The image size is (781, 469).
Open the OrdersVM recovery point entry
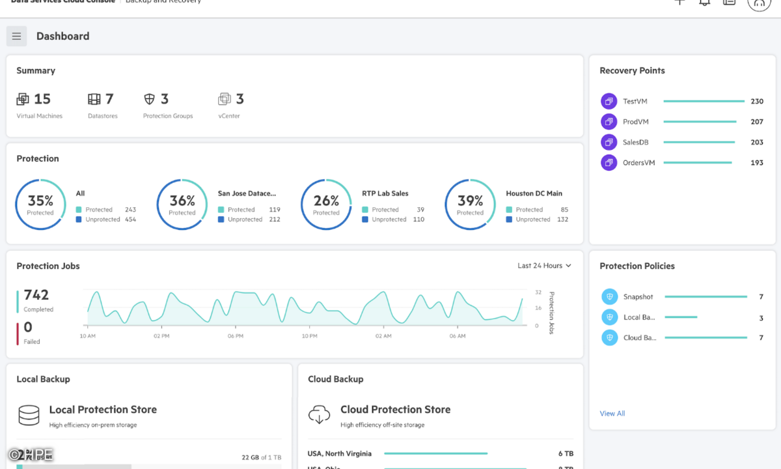(681, 163)
